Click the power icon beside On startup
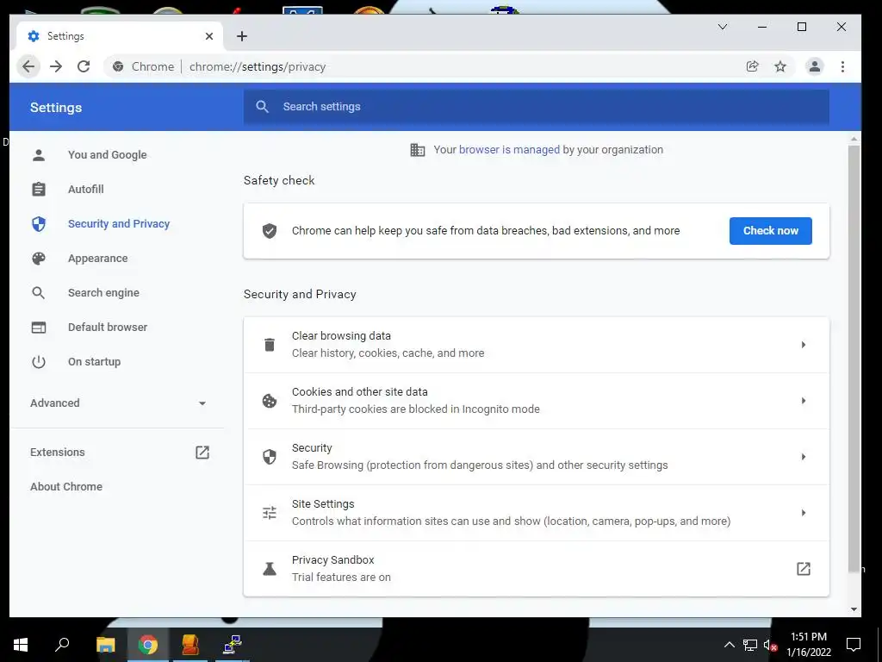 point(38,361)
